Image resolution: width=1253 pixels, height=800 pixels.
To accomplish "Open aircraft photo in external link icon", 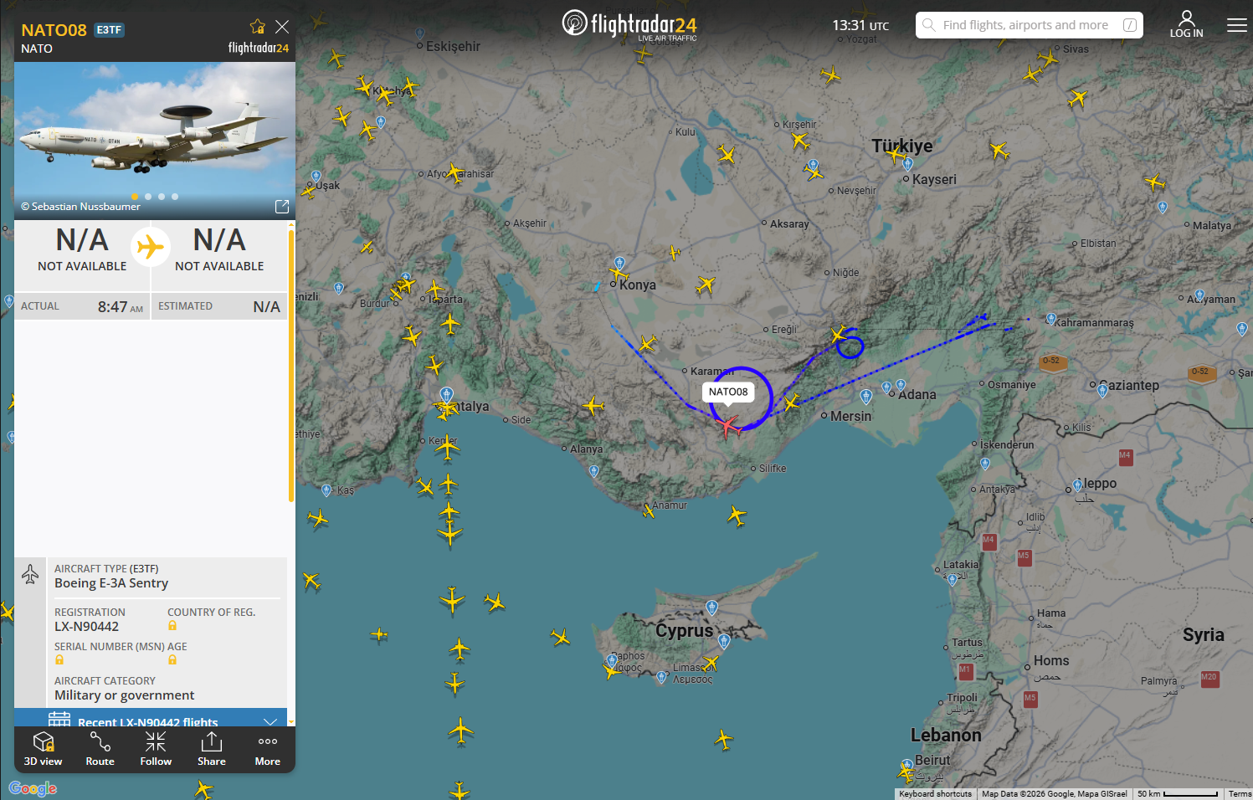I will point(282,206).
